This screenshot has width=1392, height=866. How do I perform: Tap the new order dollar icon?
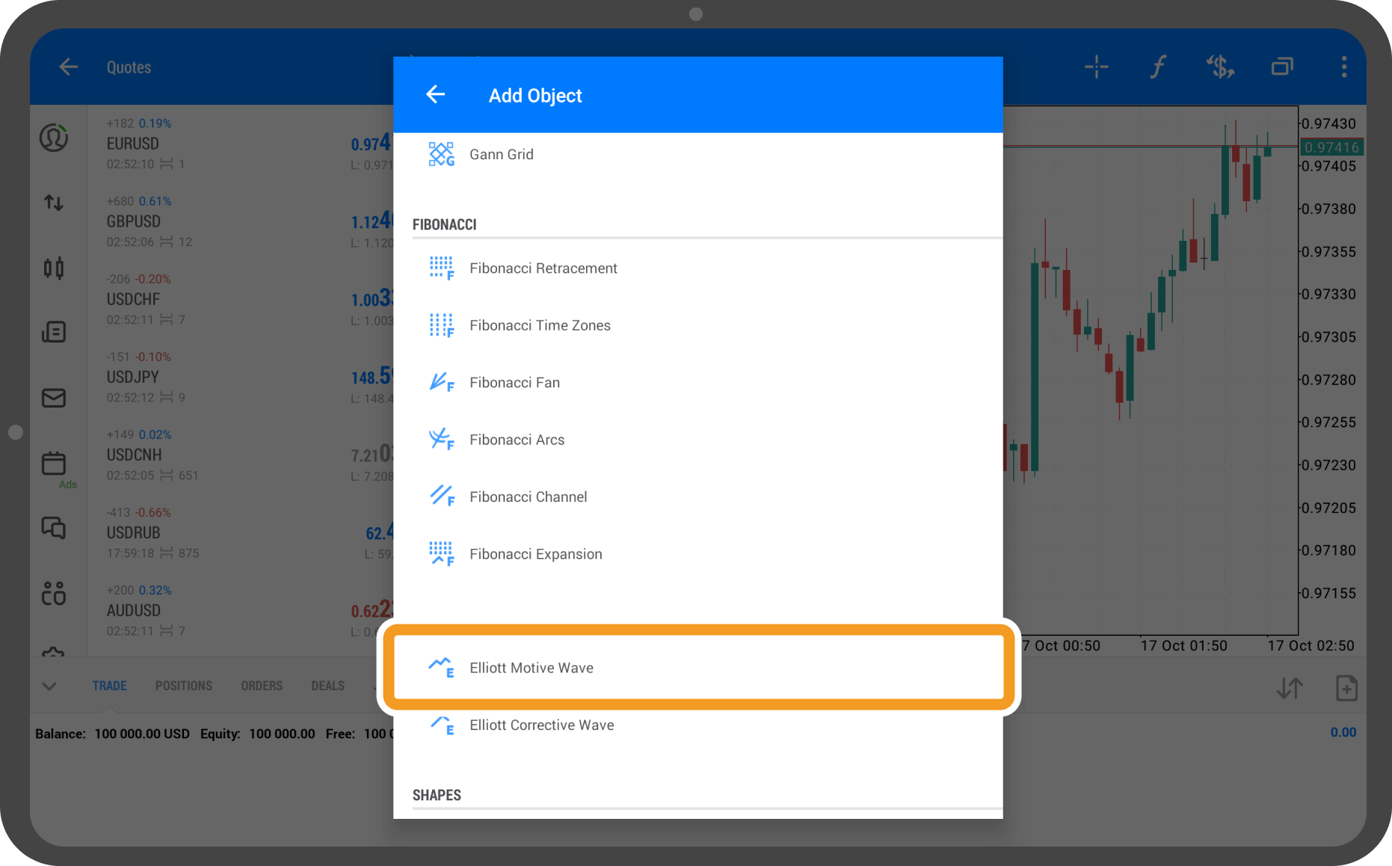(1220, 67)
